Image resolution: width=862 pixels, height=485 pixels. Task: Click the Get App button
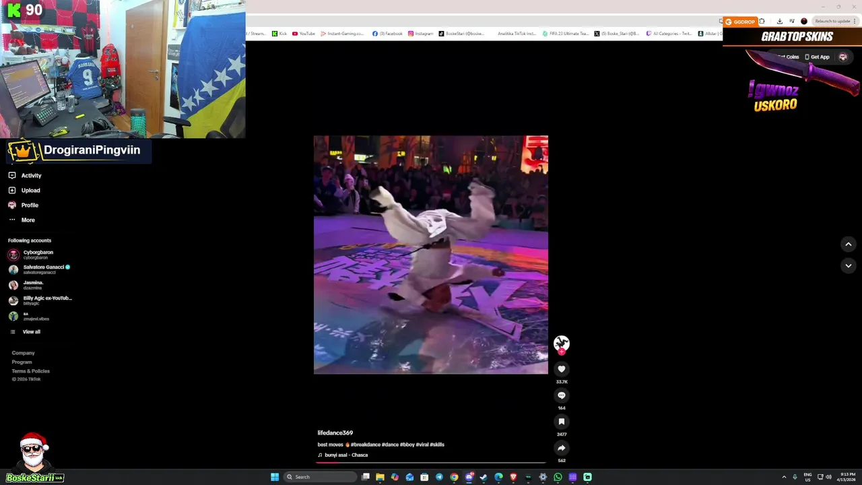tap(817, 57)
